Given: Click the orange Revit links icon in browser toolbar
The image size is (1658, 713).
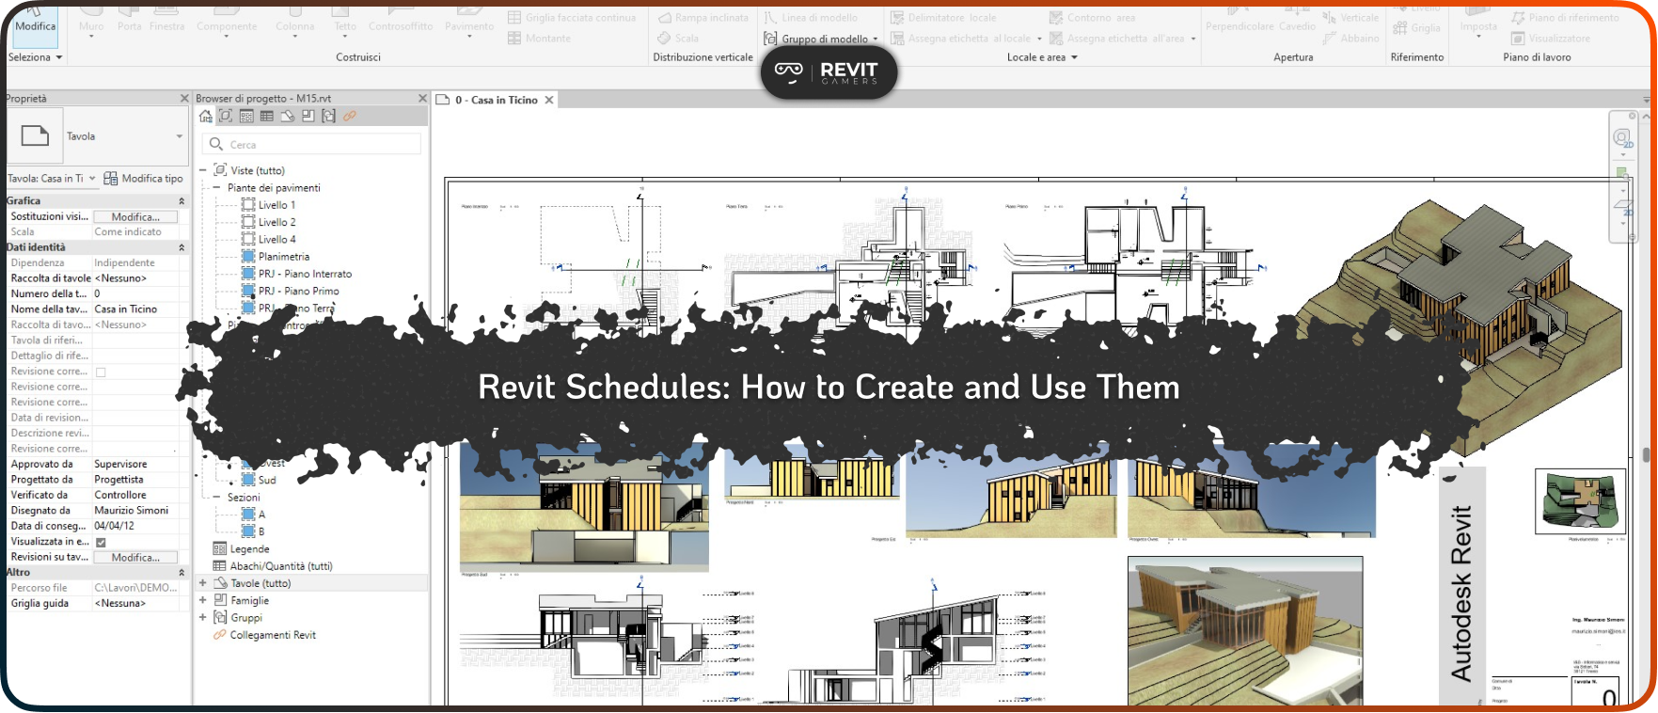Looking at the screenshot, I should coord(349,117).
